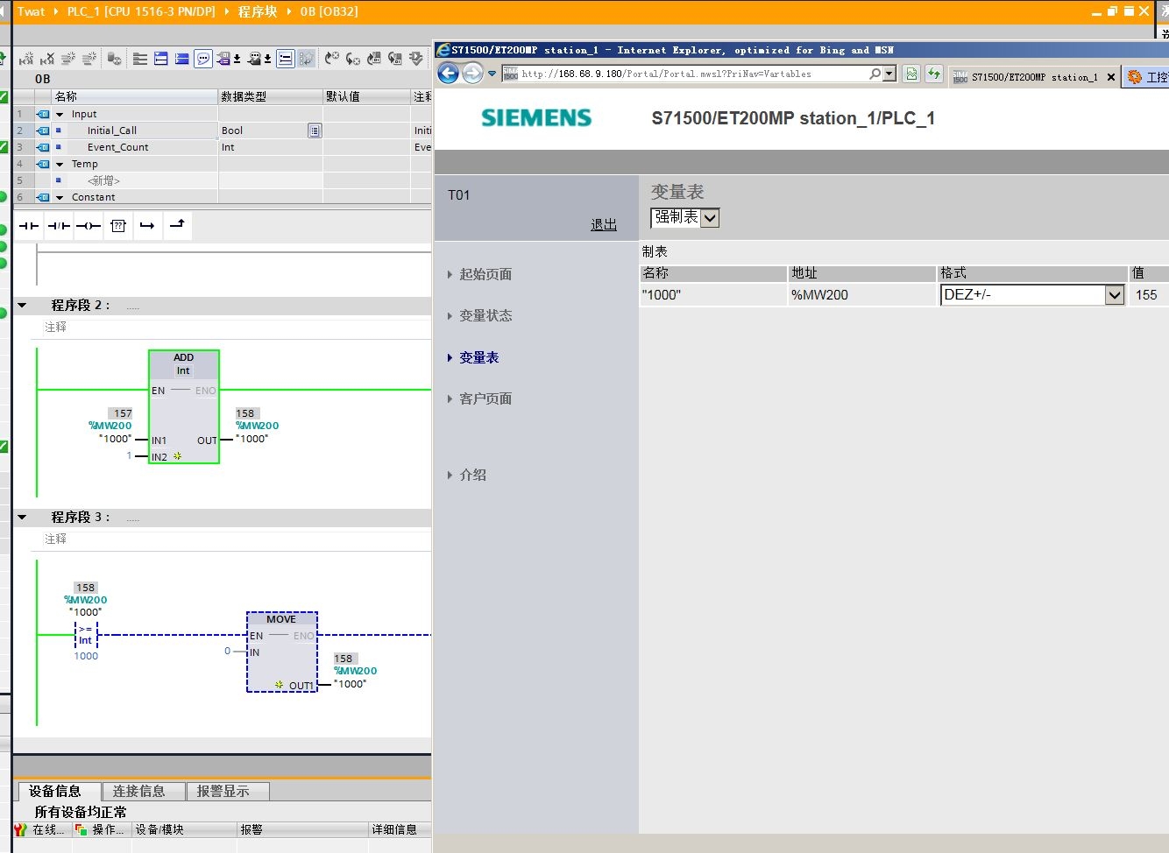Open the 强制表 table selection dropdown
Screen dimensions: 1169x853
tap(710, 218)
